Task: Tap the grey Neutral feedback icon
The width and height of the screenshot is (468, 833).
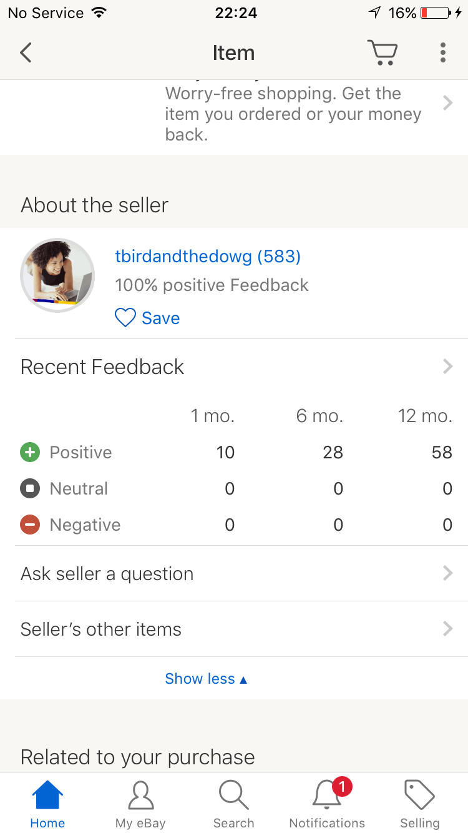Action: 30,488
